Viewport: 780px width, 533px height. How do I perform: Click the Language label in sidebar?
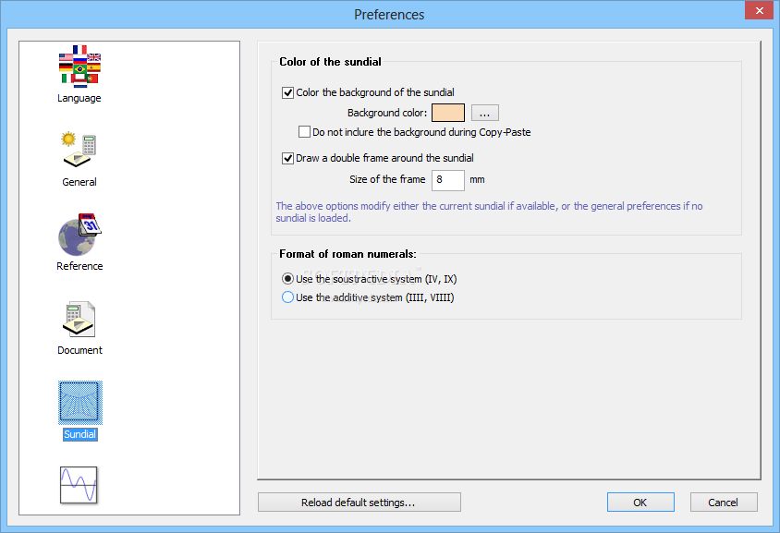(79, 98)
